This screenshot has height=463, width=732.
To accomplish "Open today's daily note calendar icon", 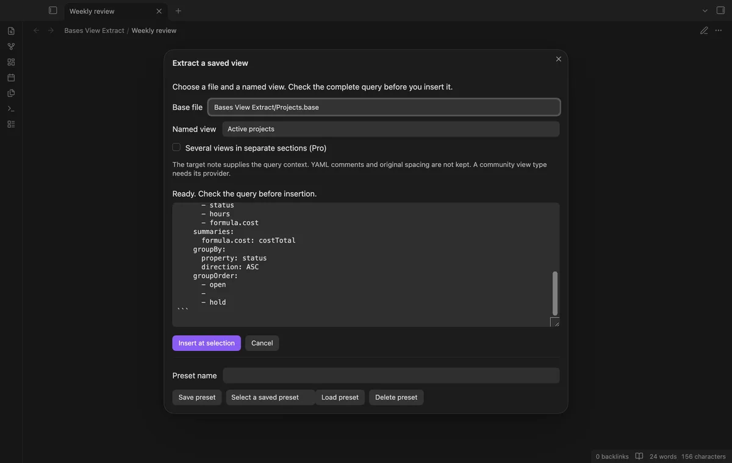I will click(x=11, y=77).
